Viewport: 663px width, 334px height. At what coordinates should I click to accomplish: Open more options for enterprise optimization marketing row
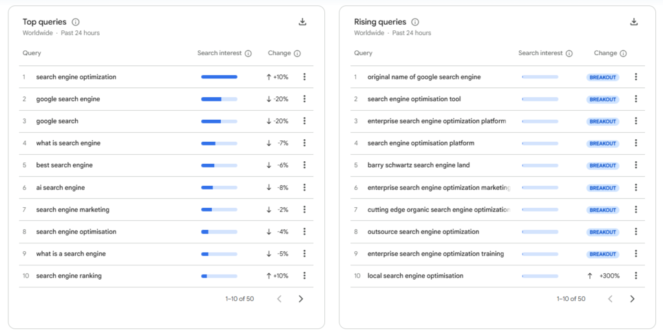636,187
